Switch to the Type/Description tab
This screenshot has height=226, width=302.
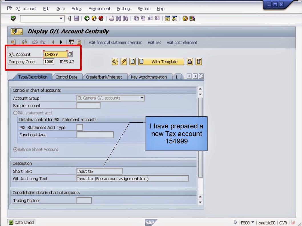(x=33, y=77)
